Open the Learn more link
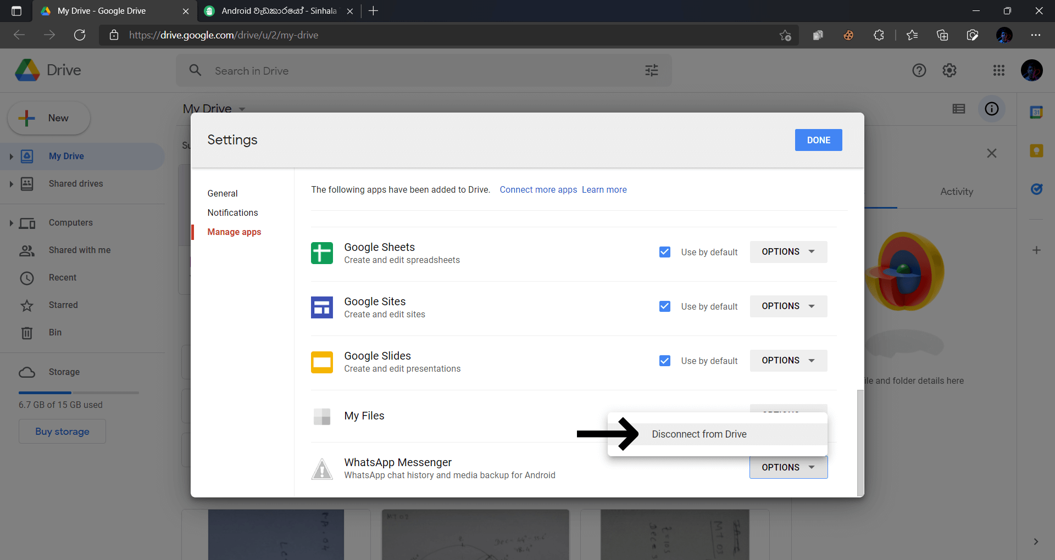1055x560 pixels. (604, 189)
